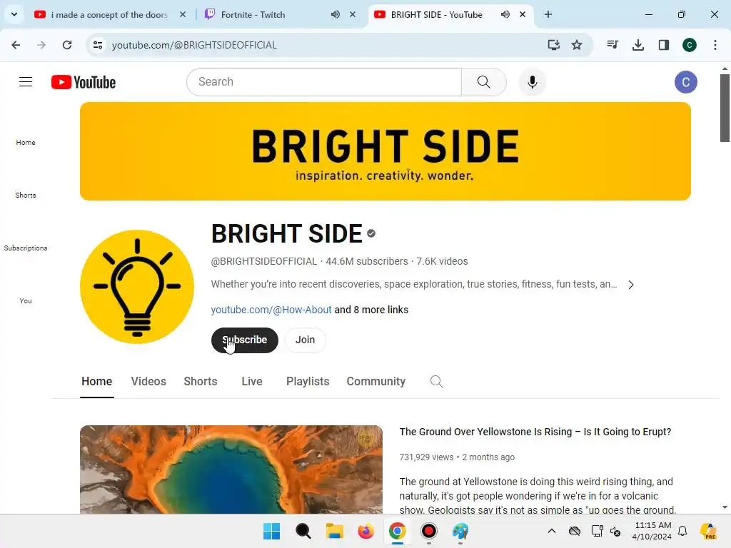Open the Yellowstone video thumbnail
The width and height of the screenshot is (731, 548).
[x=231, y=470]
